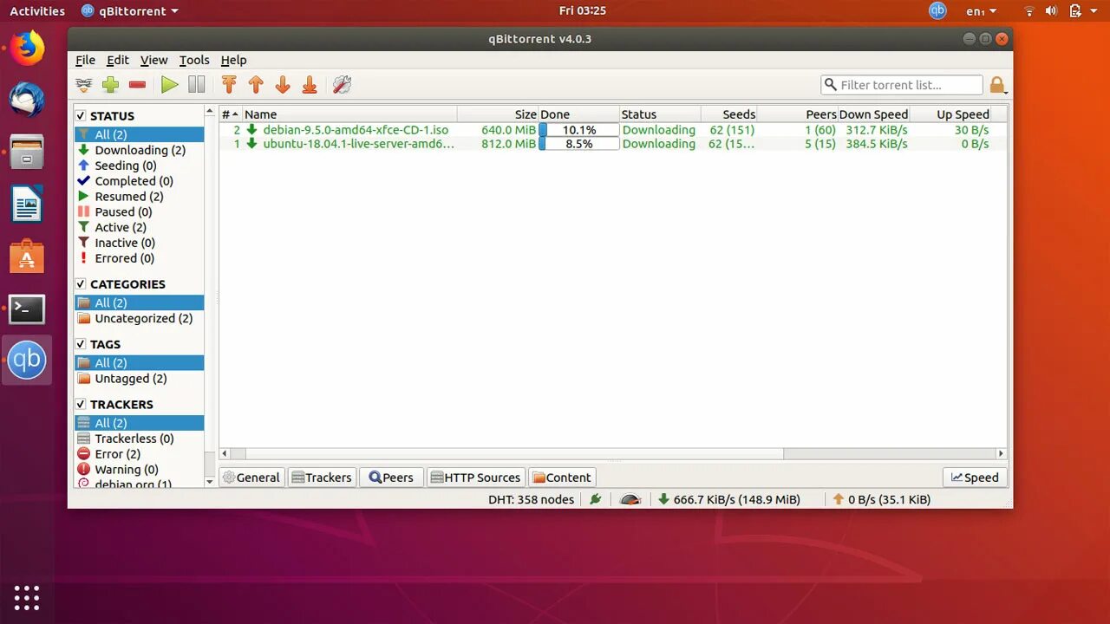Select the debian-9.5.0-amd64-xfce-CD-1.iso torrent
This screenshot has height=624, width=1110.
(356, 130)
